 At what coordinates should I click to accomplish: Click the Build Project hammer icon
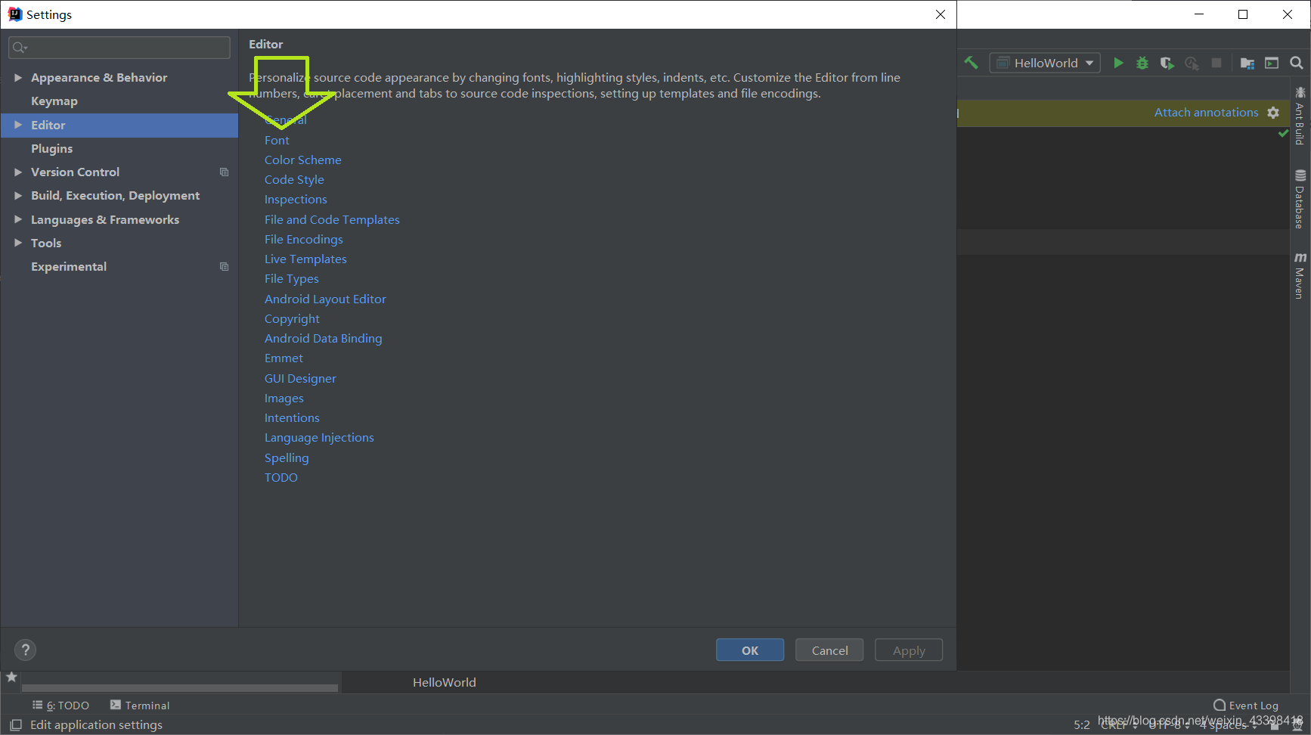click(971, 63)
